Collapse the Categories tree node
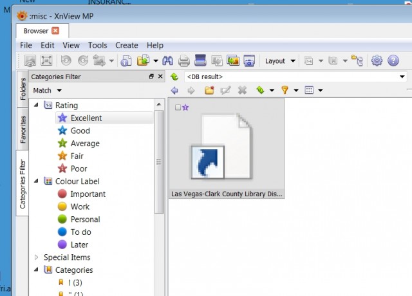The image size is (412, 296). click(36, 270)
